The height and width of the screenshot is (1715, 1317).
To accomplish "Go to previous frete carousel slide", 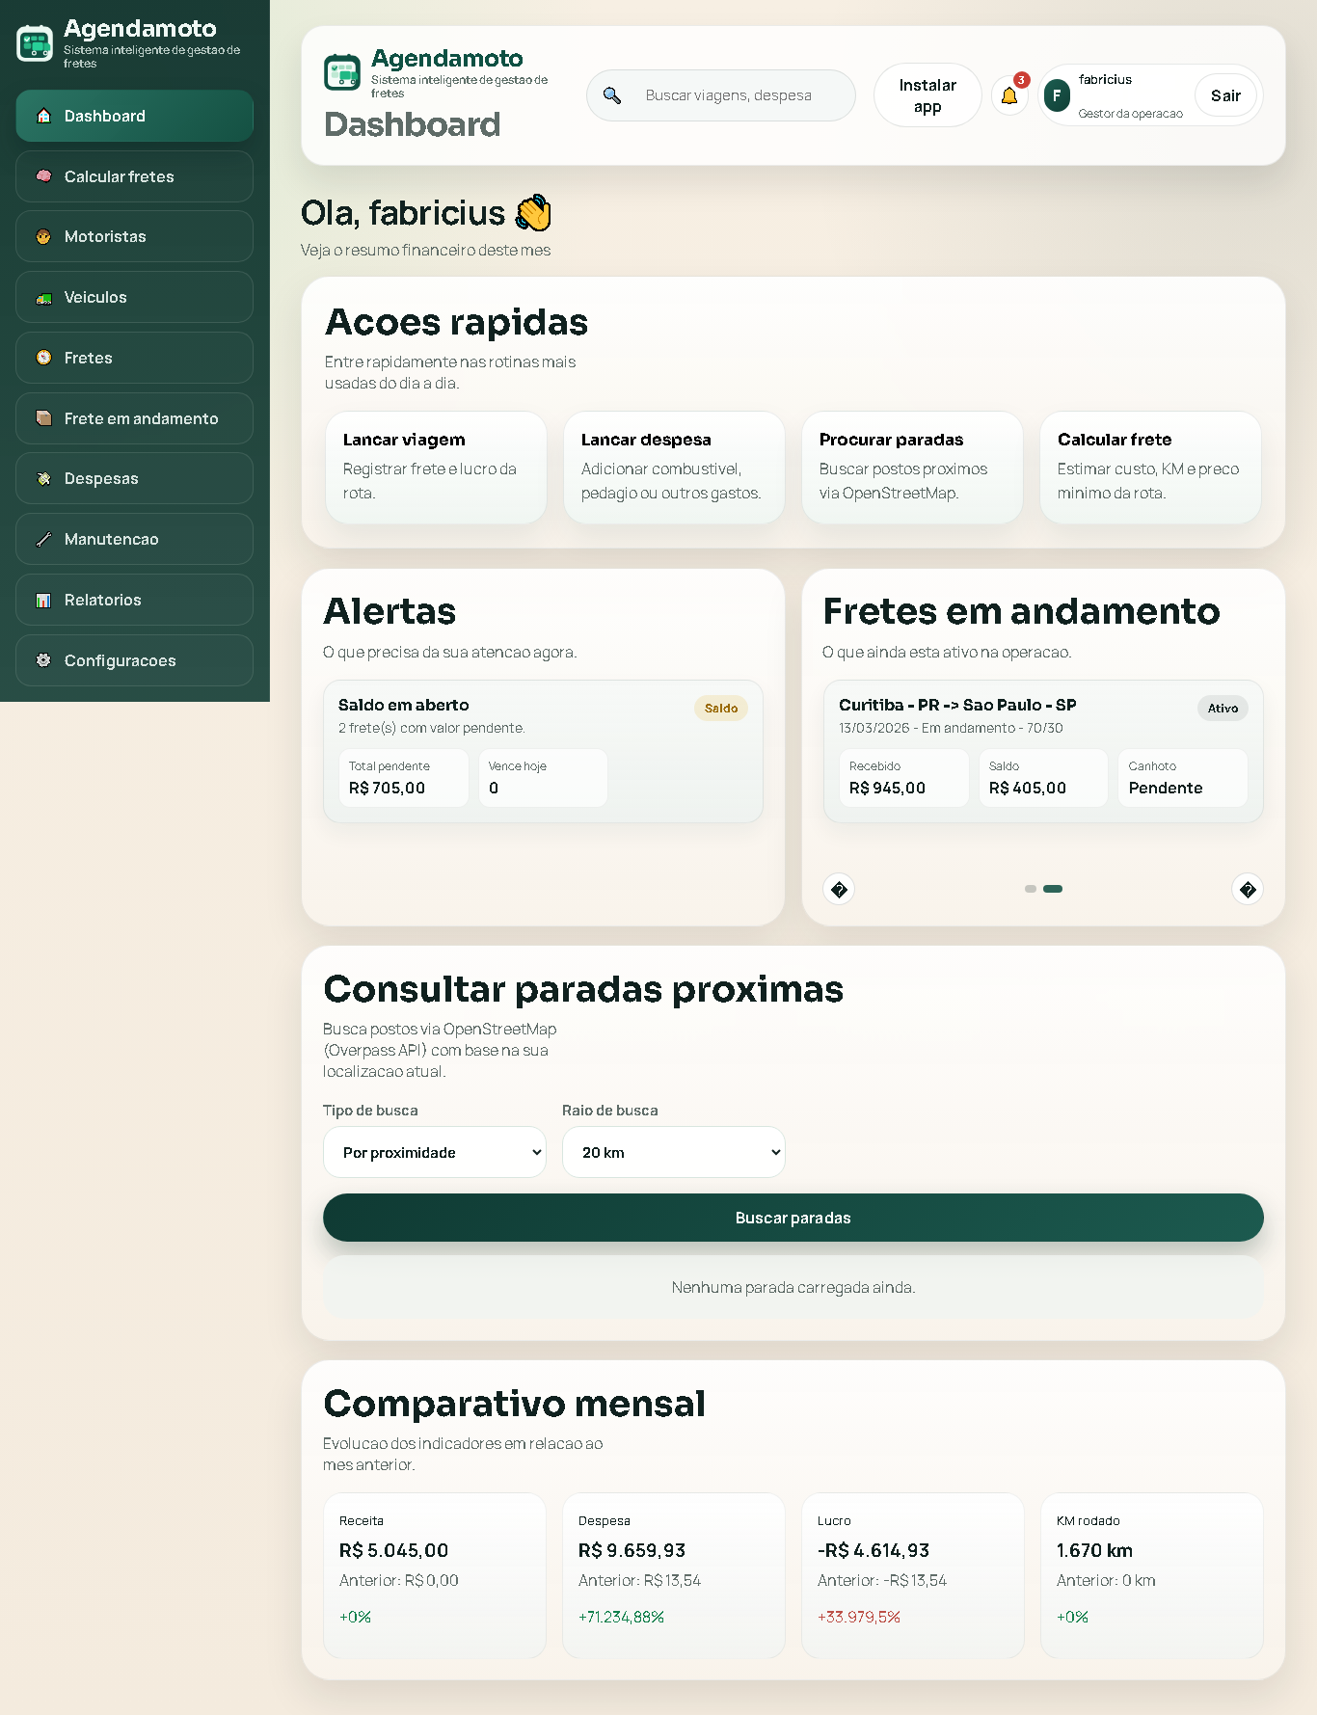I will (x=839, y=889).
